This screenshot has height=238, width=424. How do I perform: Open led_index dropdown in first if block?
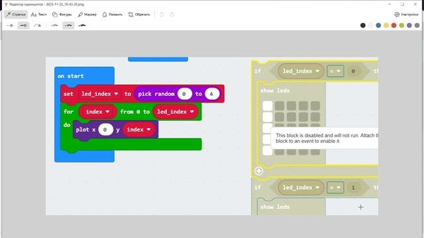(301, 71)
